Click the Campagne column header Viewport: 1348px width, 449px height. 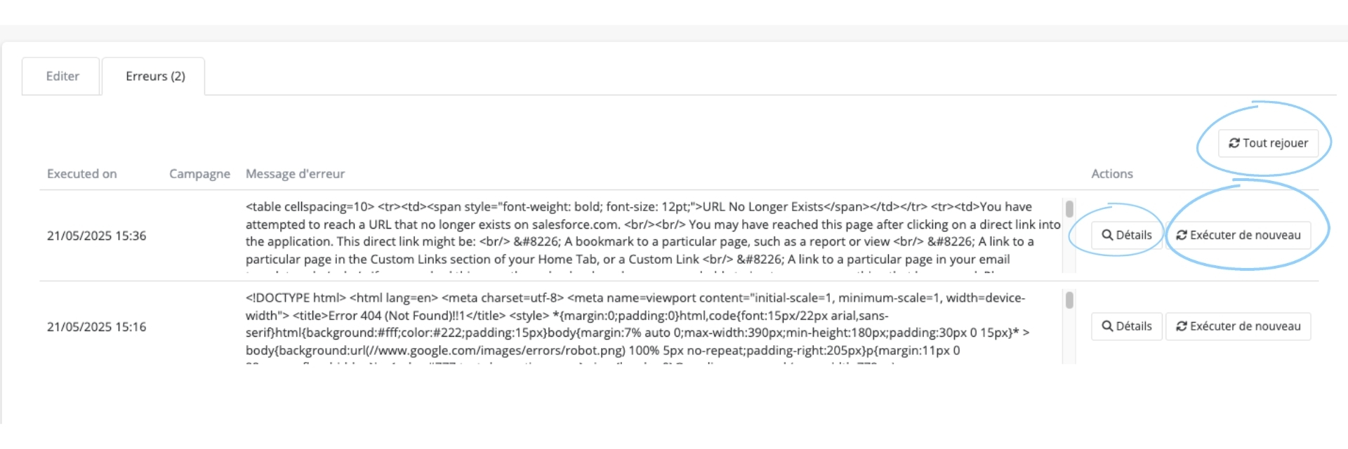[x=199, y=174]
